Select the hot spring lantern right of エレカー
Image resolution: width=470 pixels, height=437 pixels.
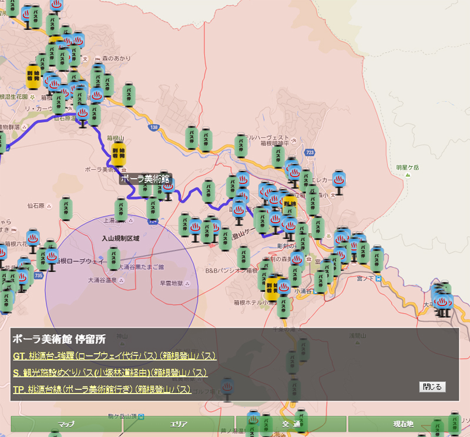(x=339, y=181)
